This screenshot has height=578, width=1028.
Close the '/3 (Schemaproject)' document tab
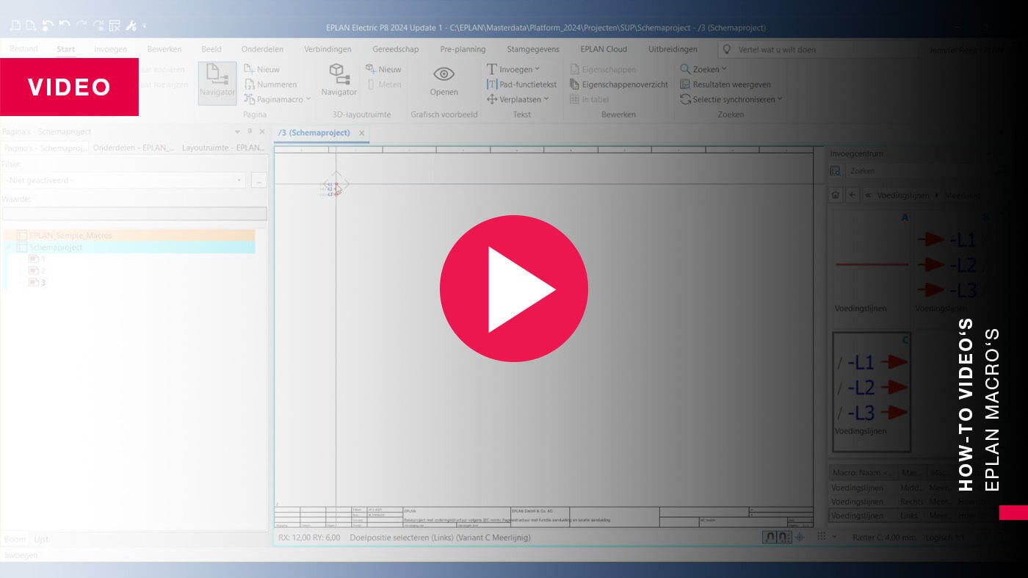coord(362,133)
